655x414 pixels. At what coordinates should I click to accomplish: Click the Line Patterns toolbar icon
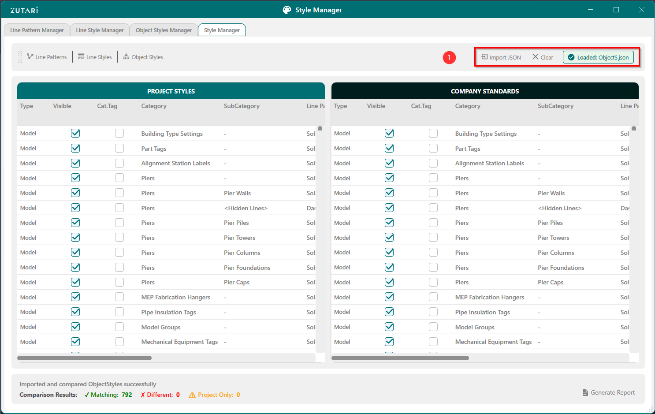(30, 56)
